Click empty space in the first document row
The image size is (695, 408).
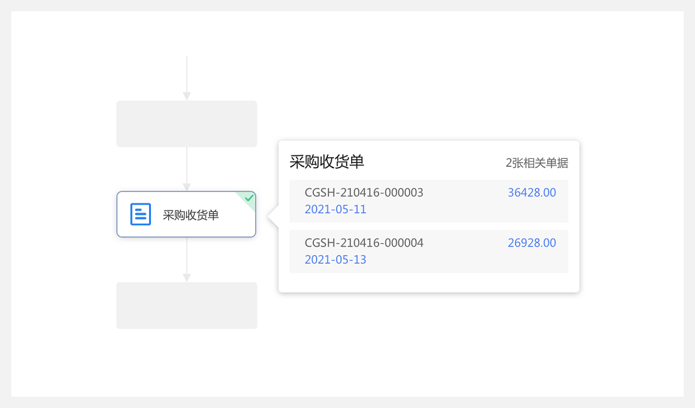(x=459, y=207)
